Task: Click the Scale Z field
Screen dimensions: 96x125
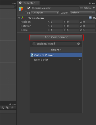Action: [x=89, y=30]
